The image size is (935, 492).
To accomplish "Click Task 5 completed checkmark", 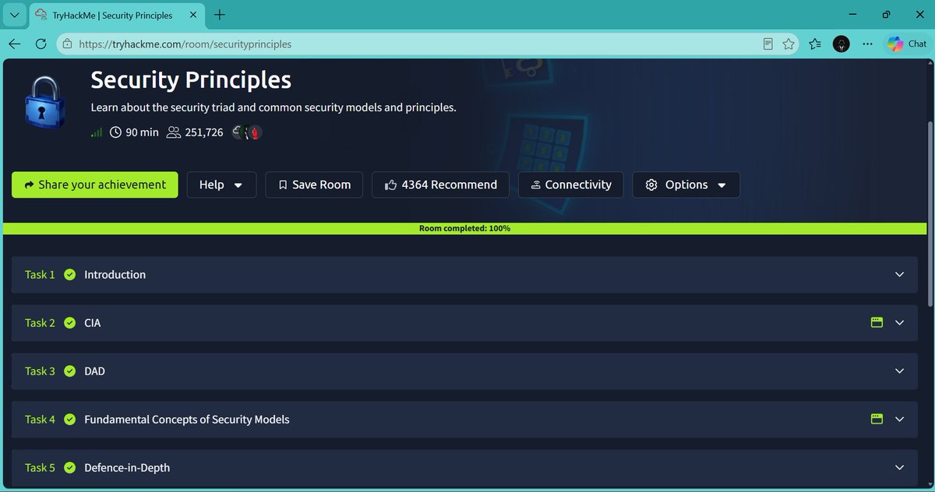I will click(70, 468).
